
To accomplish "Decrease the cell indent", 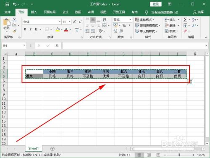I will 87,31.
